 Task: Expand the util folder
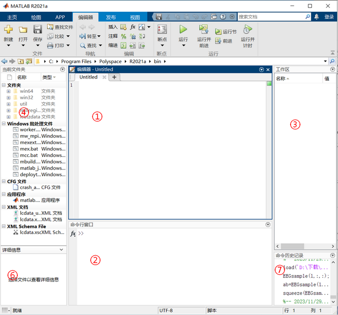coord(8,104)
